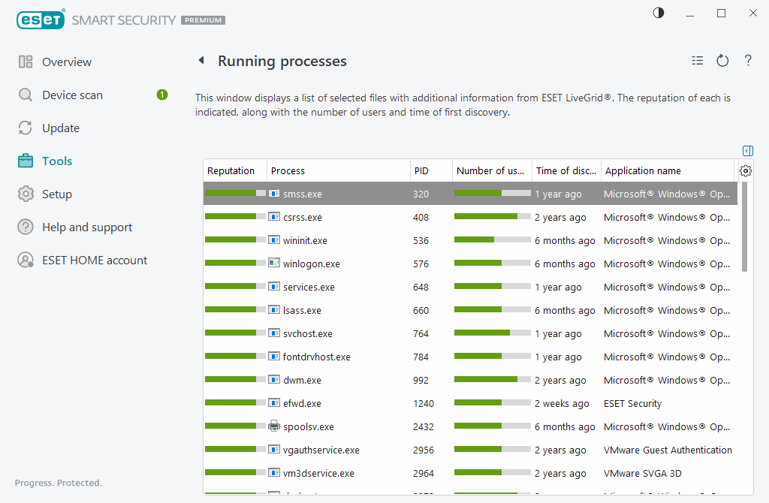Click the wininit.exe number of users bar

(493, 239)
